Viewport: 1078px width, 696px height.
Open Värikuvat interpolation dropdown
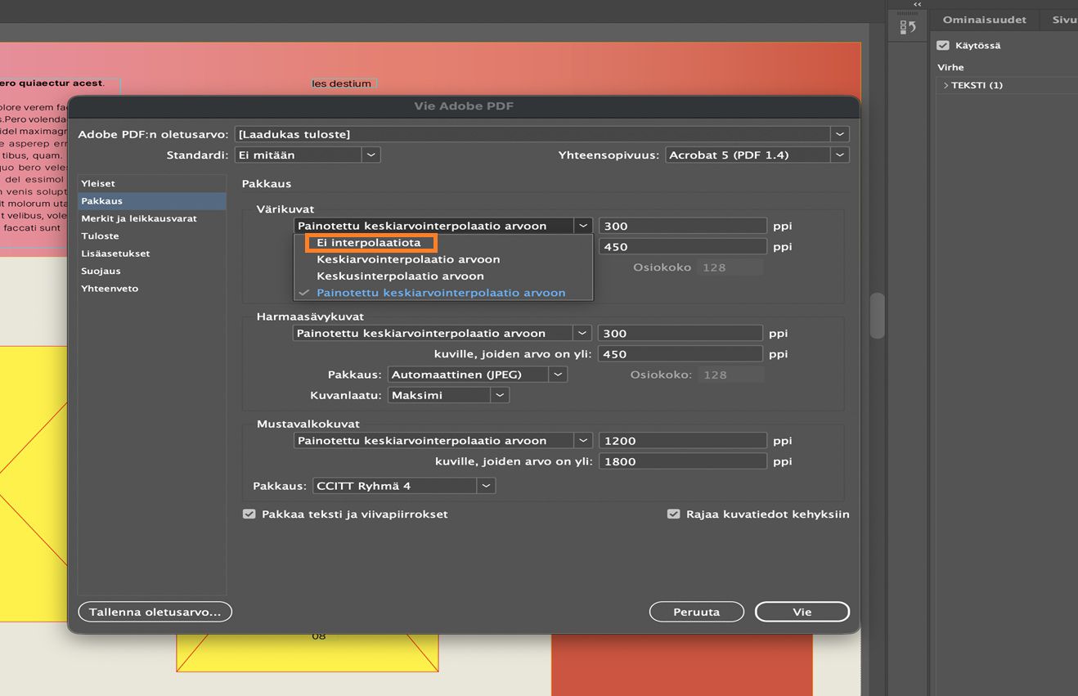(x=442, y=226)
